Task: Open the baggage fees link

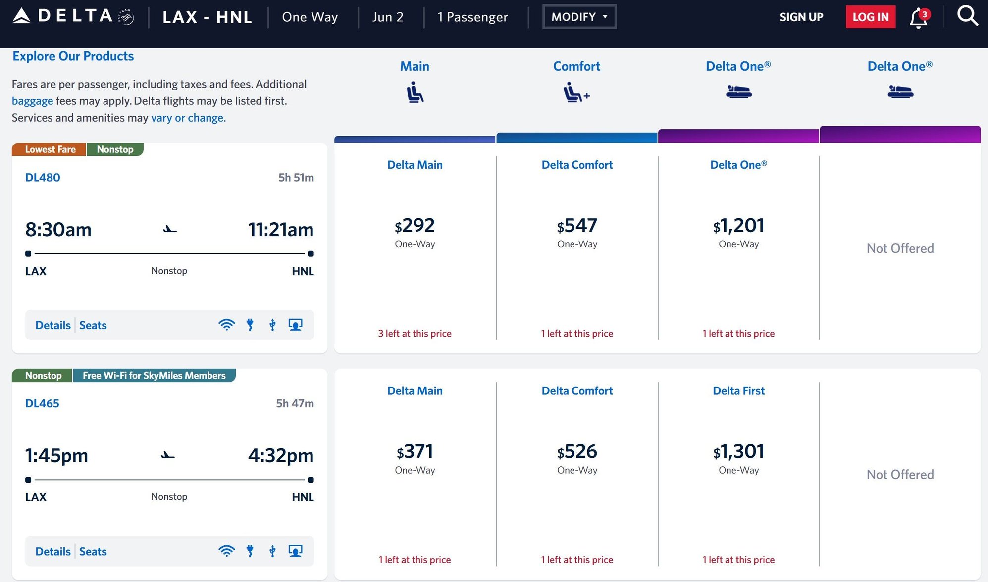Action: coord(32,101)
